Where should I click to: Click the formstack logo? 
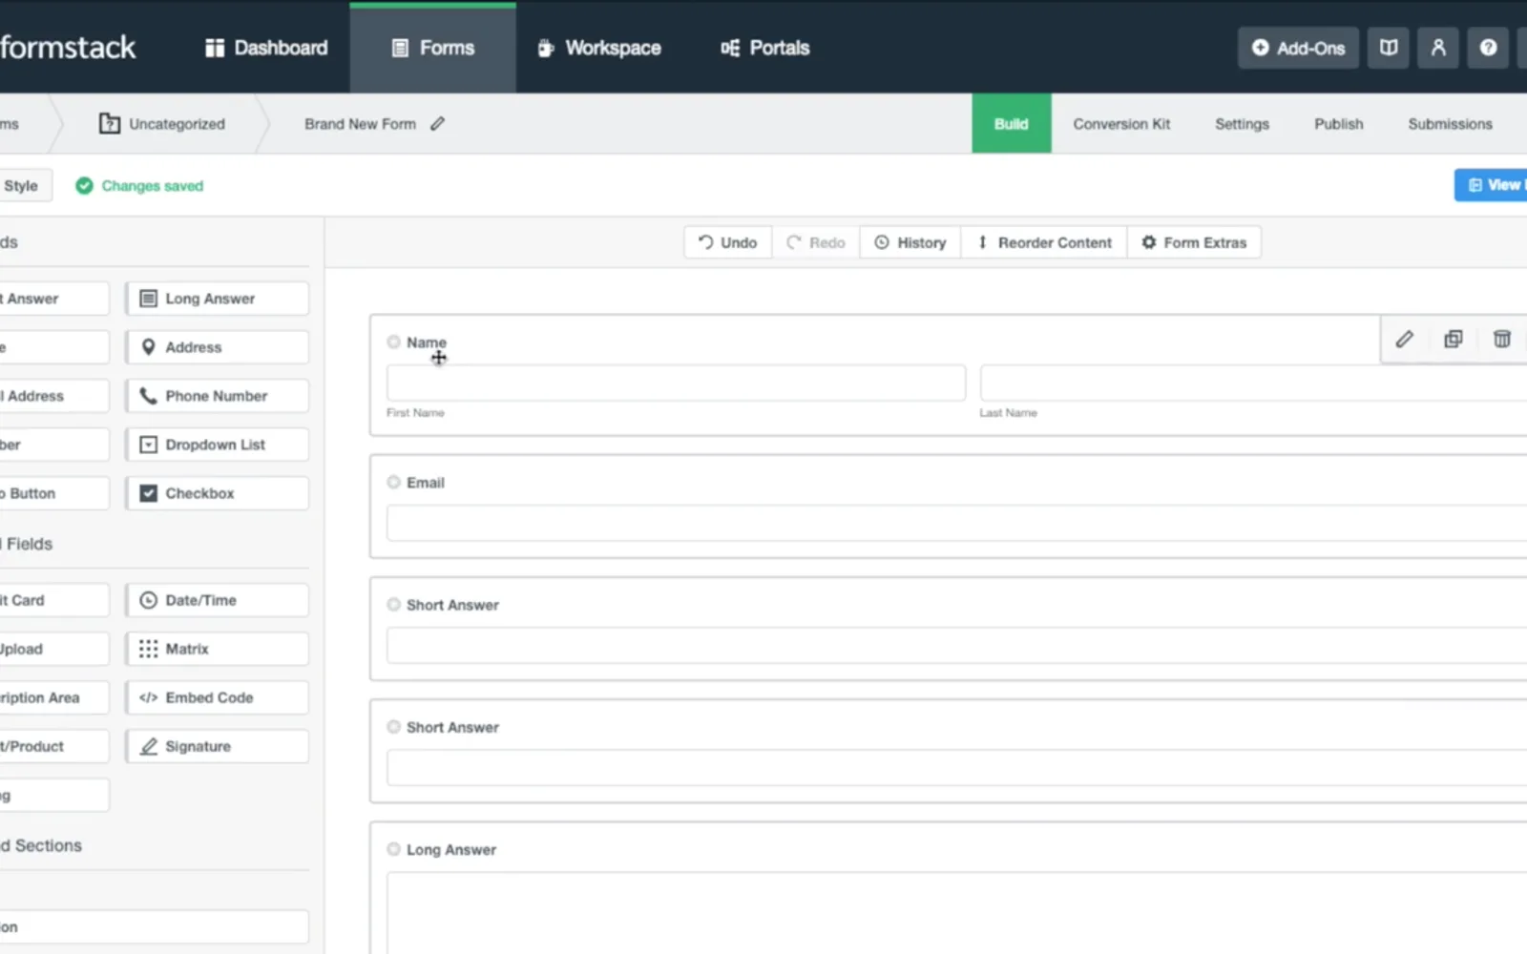68,48
